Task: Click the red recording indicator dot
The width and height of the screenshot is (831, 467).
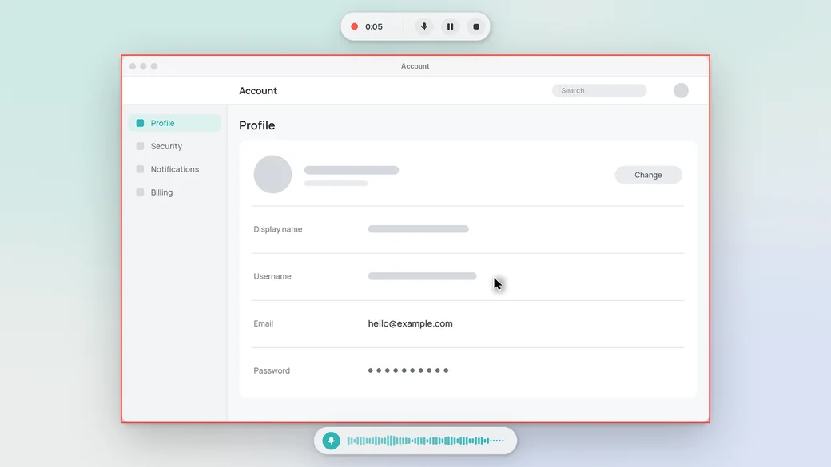Action: coord(355,26)
